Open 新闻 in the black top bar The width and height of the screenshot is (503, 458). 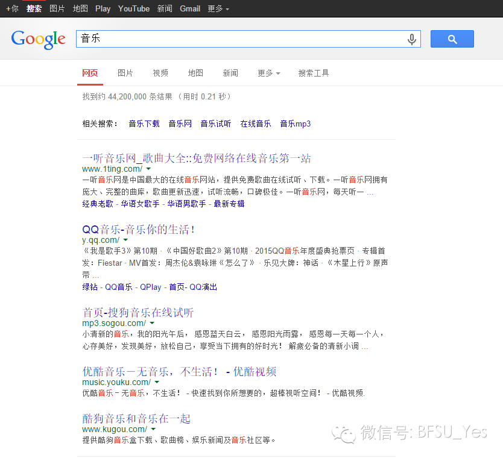165,8
